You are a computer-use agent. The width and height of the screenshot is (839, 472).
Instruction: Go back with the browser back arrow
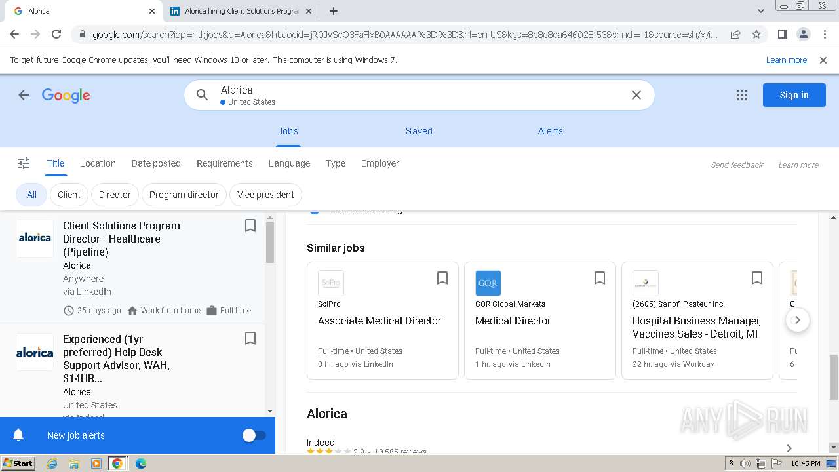coord(14,34)
